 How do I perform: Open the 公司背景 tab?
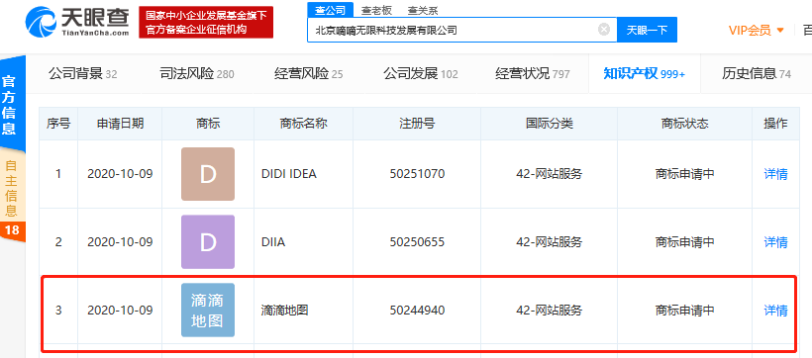83,74
